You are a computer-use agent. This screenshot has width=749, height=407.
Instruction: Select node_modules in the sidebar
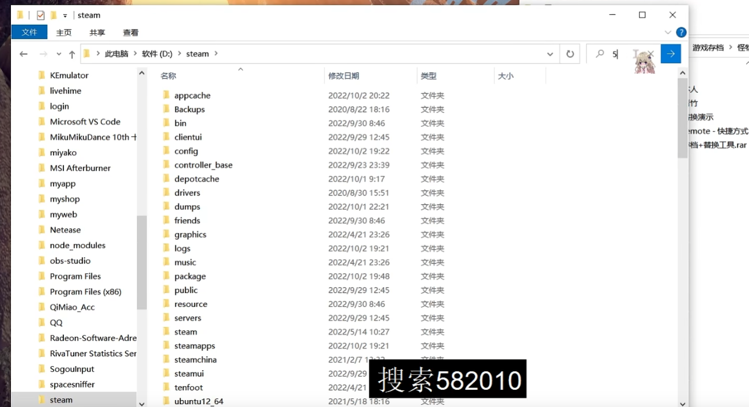click(x=78, y=245)
